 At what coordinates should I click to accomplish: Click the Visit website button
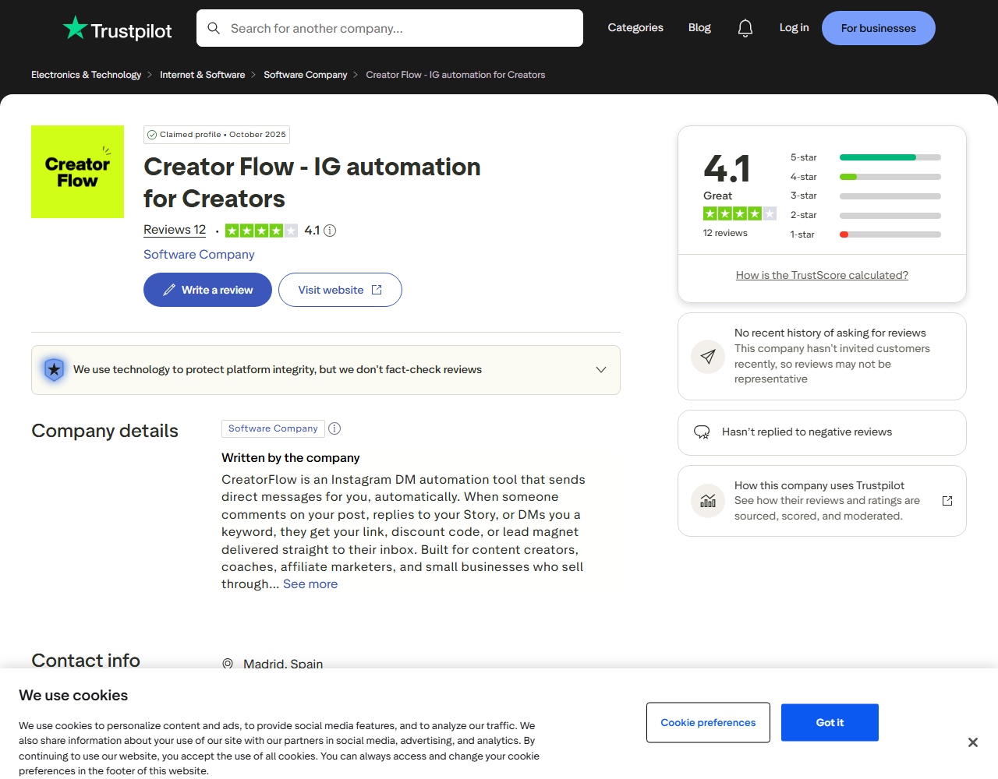pos(340,290)
